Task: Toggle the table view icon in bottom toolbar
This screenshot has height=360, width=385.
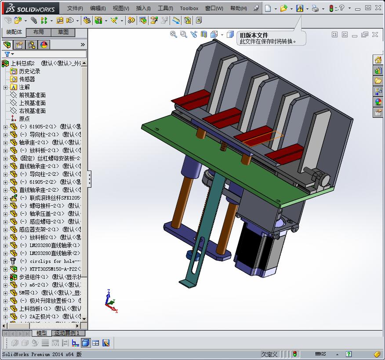Action: tap(96, 343)
